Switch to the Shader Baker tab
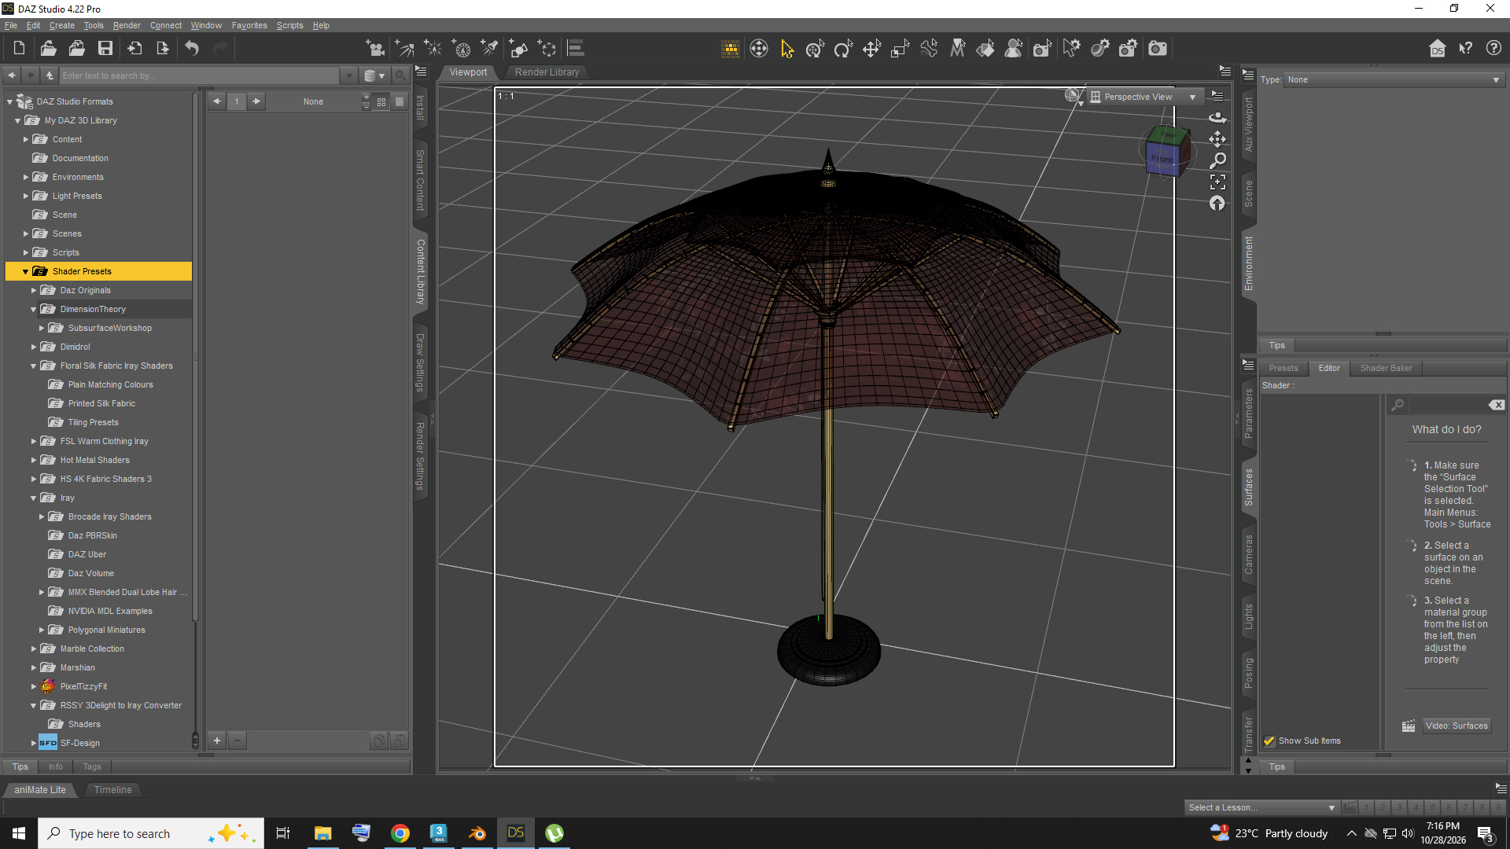Screen dimensions: 1510x849 1387,368
